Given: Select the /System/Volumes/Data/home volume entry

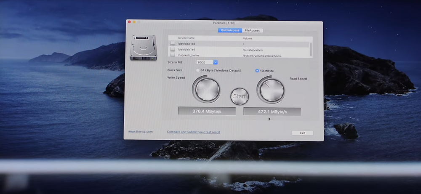Looking at the screenshot, I should point(262,56).
